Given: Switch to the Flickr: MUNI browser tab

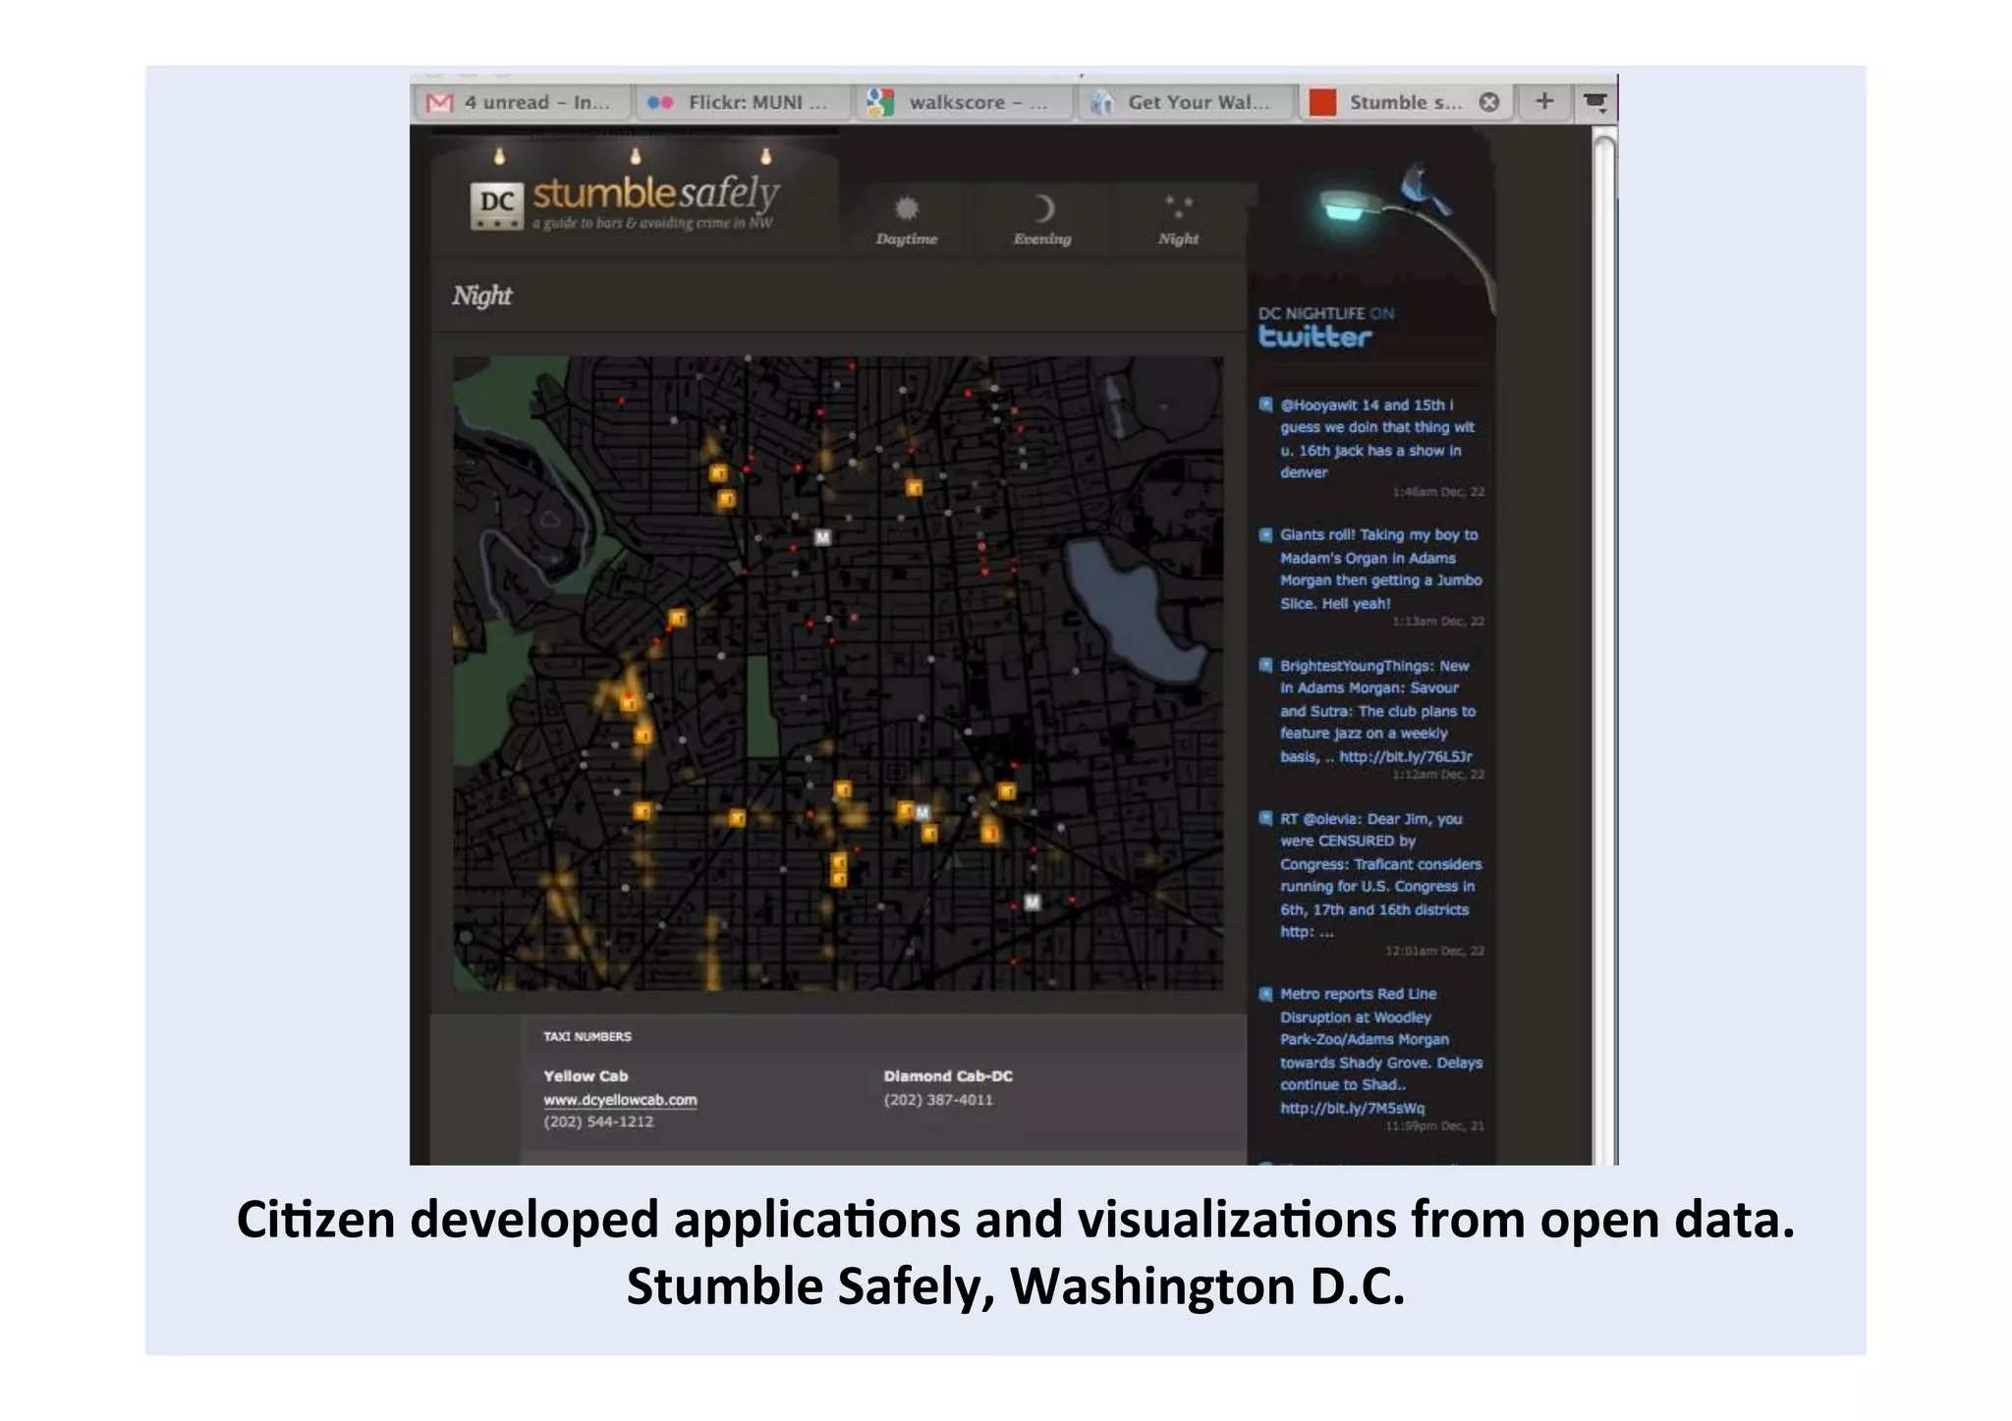Looking at the screenshot, I should point(741,102).
